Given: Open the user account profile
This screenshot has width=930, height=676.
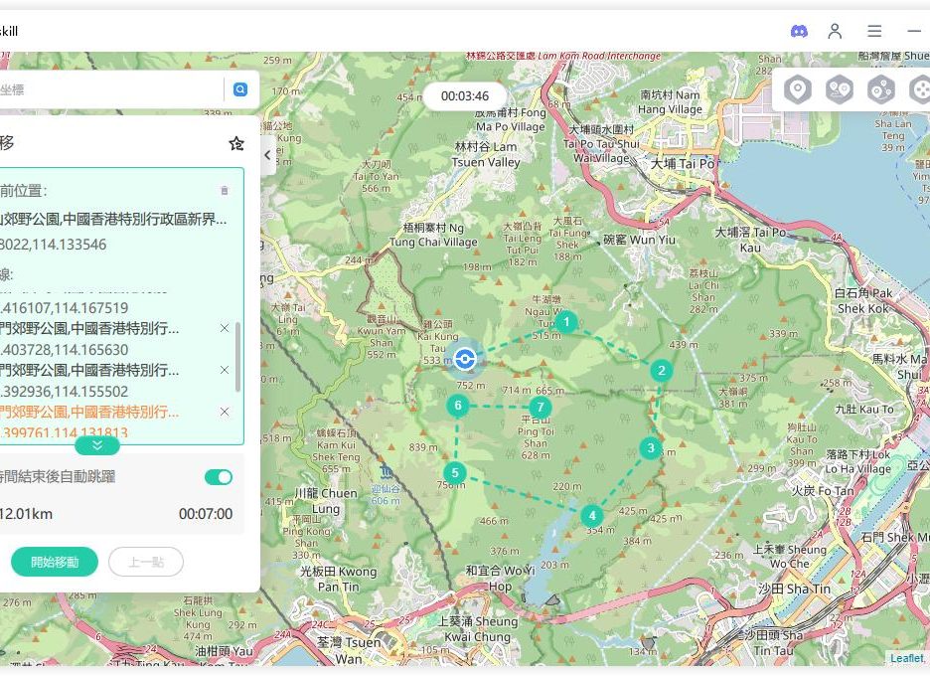Looking at the screenshot, I should (835, 31).
